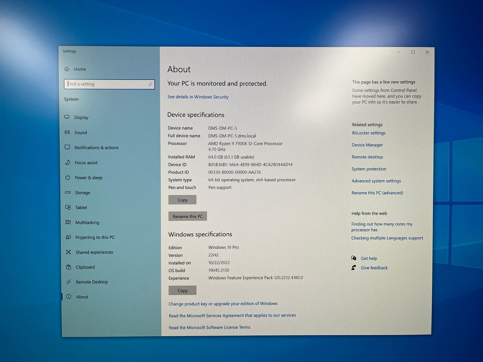This screenshot has height=362, width=483.
Task: Click the Power & sleep icon
Action: click(68, 177)
